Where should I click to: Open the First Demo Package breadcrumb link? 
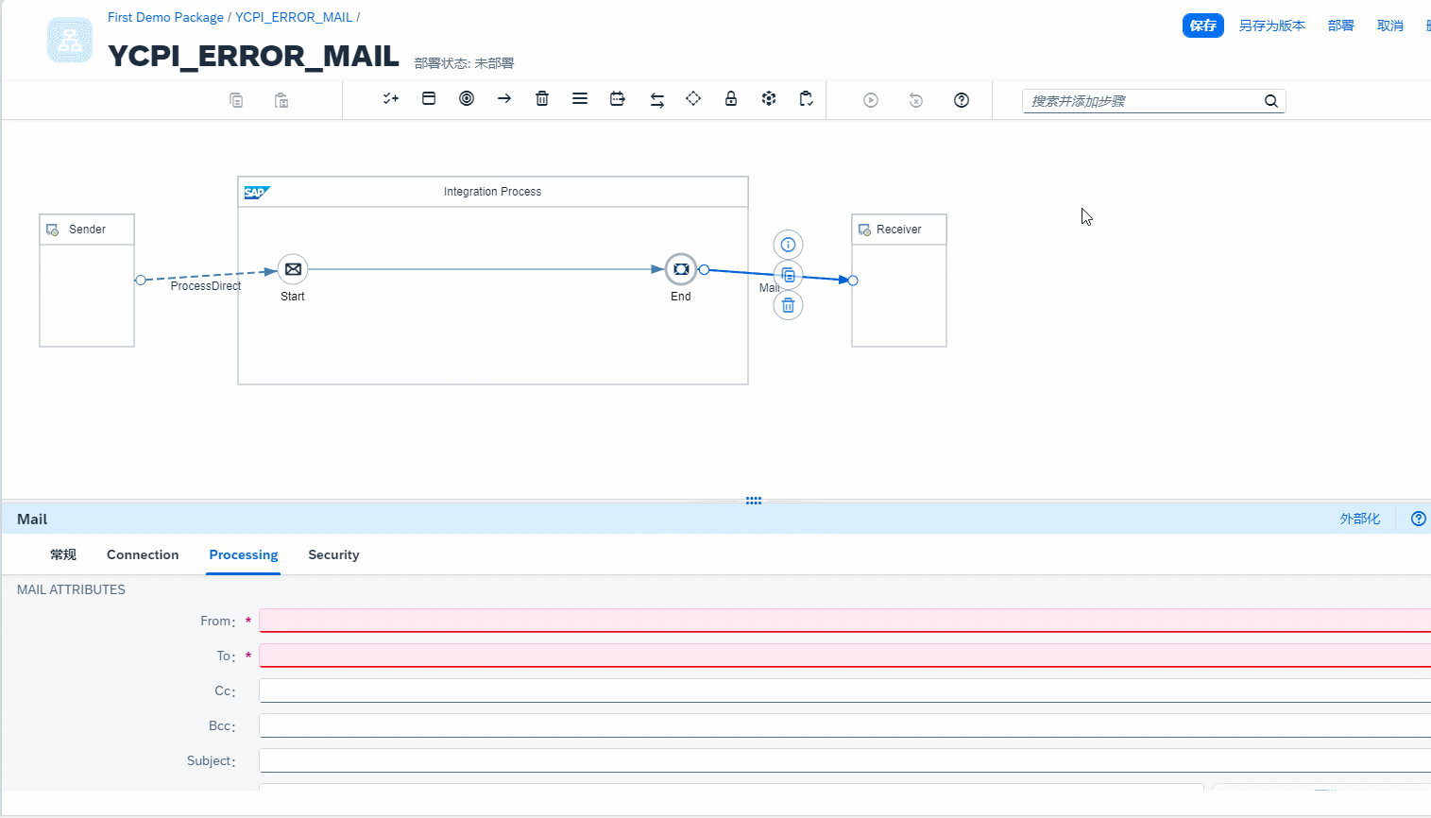pos(165,17)
